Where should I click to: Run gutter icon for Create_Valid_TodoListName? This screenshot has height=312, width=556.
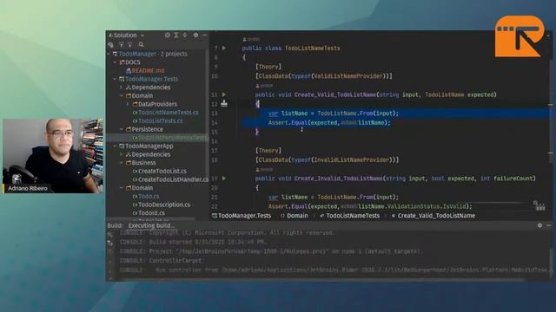(224, 94)
